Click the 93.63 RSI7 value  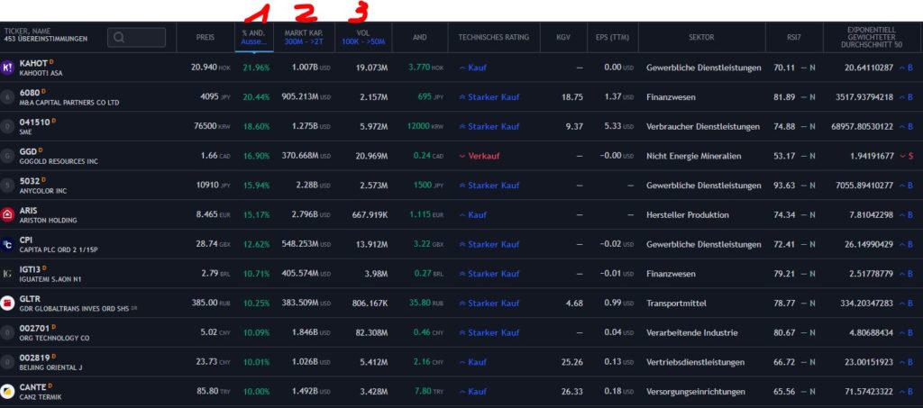[784, 186]
